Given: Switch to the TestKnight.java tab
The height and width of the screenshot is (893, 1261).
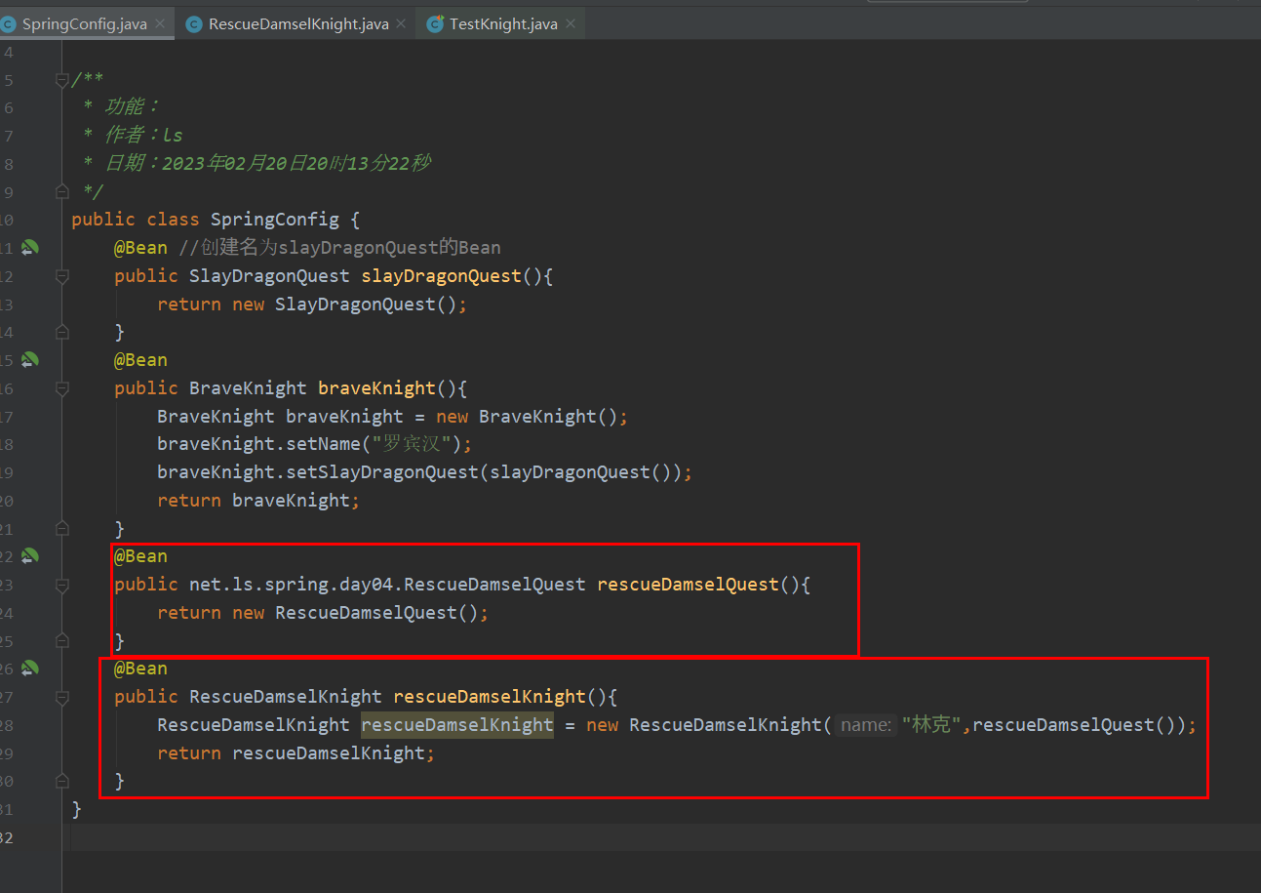Looking at the screenshot, I should (x=503, y=24).
